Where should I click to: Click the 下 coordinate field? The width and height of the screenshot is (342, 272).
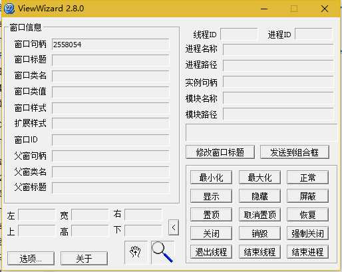click(x=143, y=231)
